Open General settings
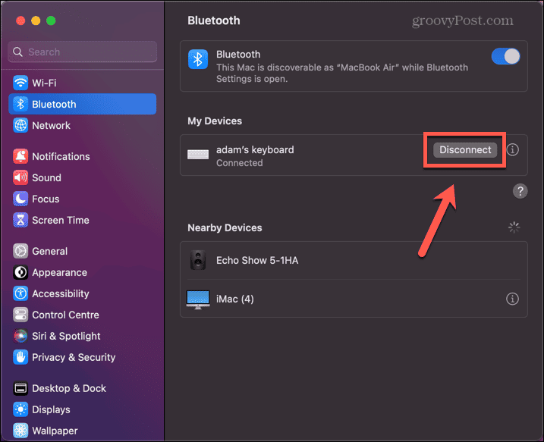Image resolution: width=544 pixels, height=442 pixels. (82, 251)
